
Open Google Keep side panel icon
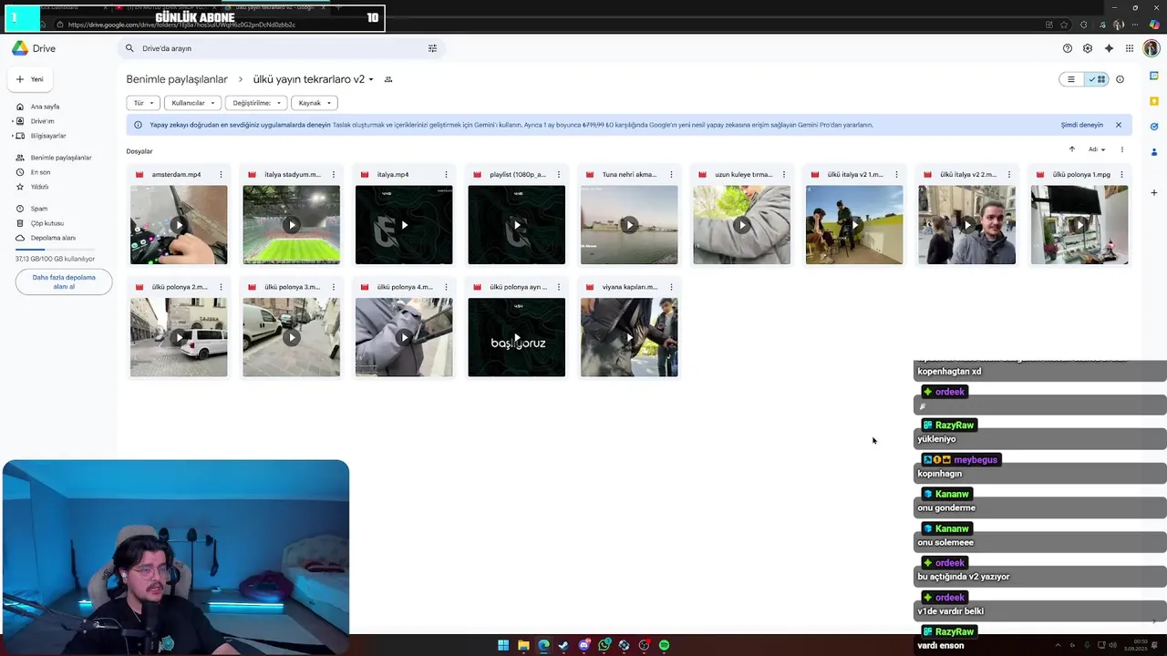click(1154, 101)
